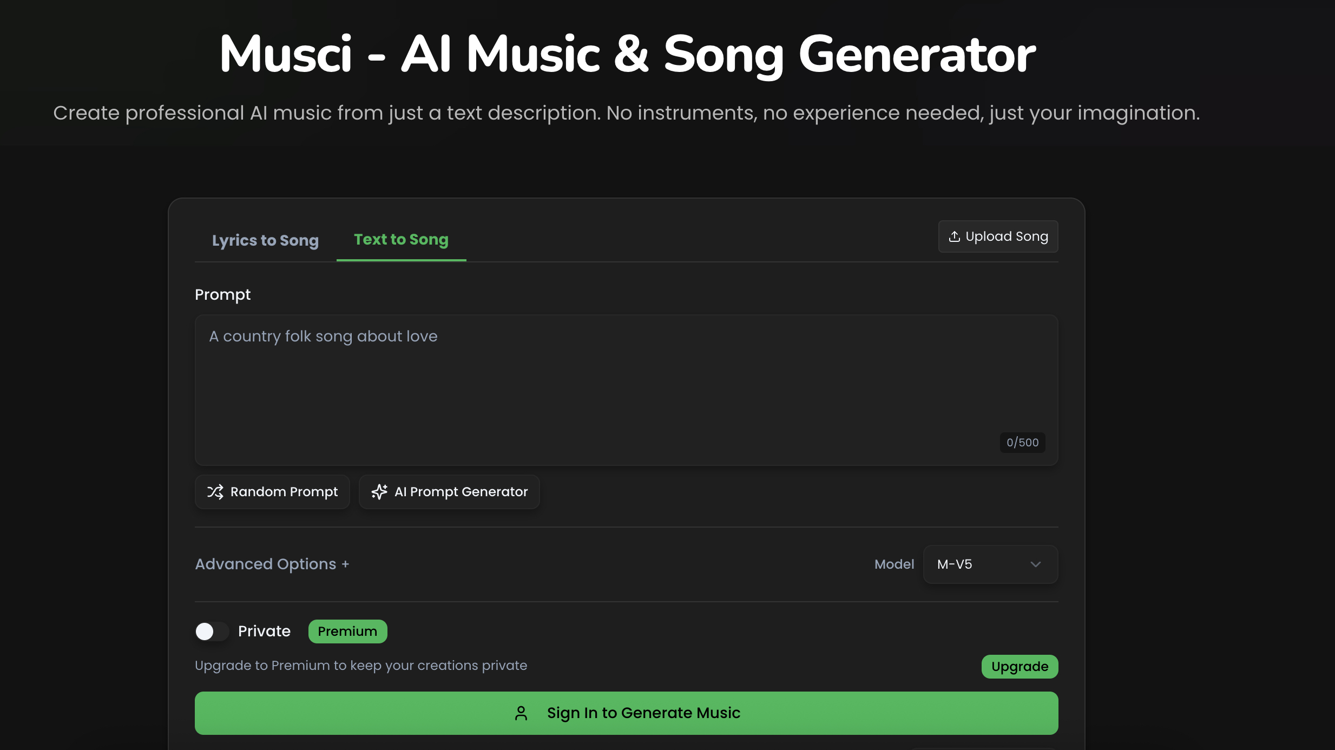Click the upload icon on Upload Song button
Image resolution: width=1335 pixels, height=750 pixels.
tap(954, 236)
